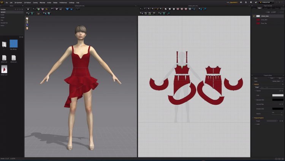This screenshot has width=285, height=161.
Task: Select the avatar face display icon
Action: coord(27,29)
